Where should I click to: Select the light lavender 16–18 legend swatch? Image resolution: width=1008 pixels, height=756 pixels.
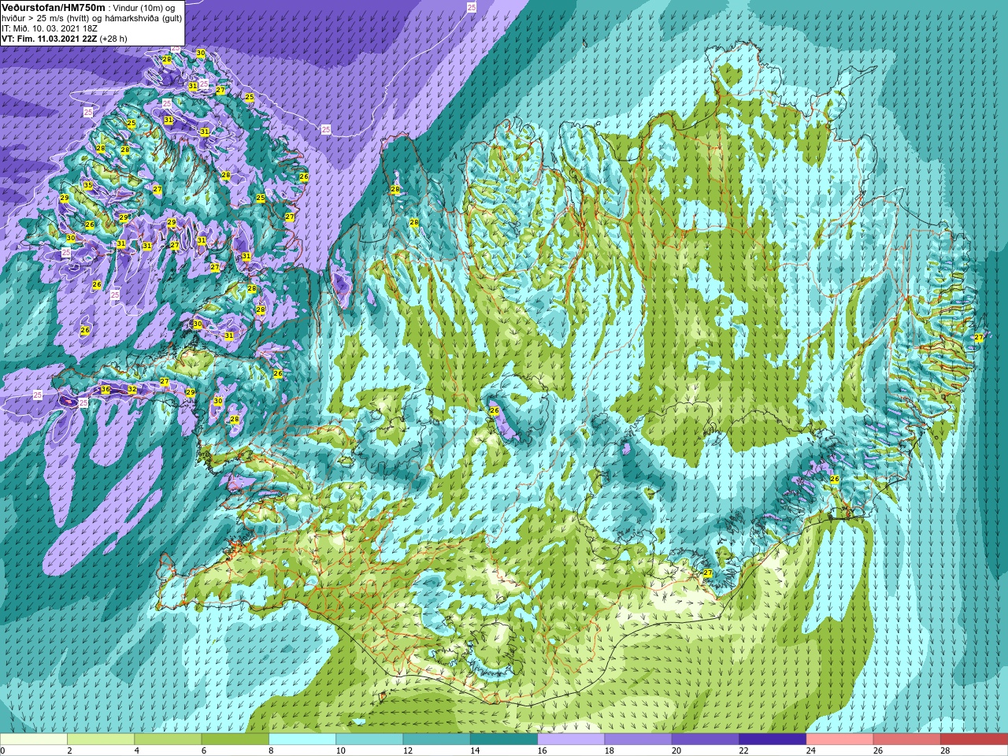point(571,739)
